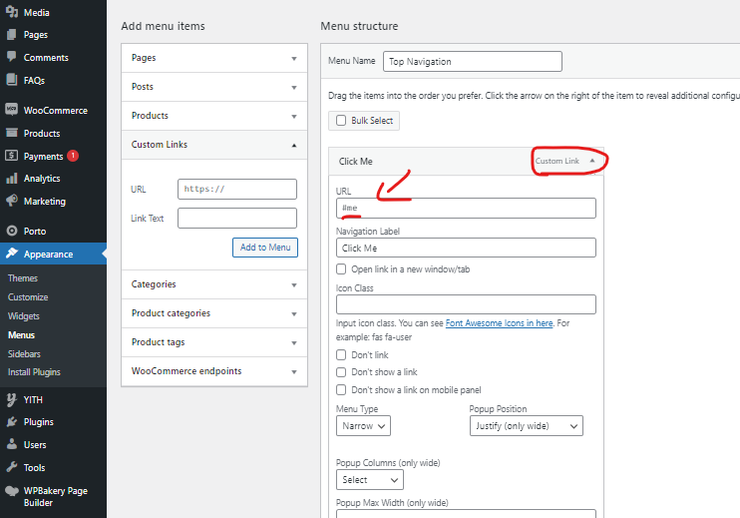Open the Popup Columns Select dropdown
The width and height of the screenshot is (740, 518).
[x=370, y=480]
